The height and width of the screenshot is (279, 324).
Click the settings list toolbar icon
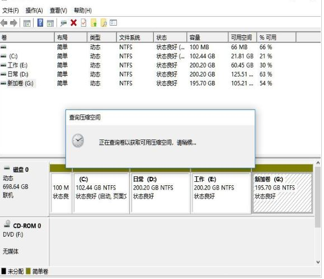[114, 23]
